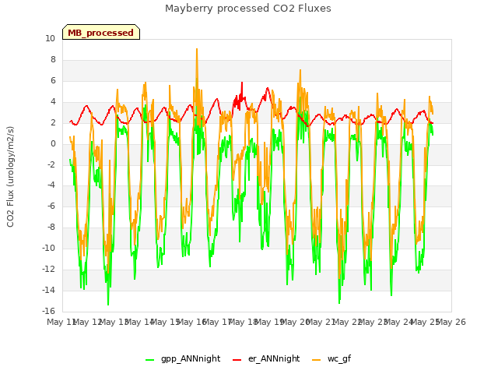The height and width of the screenshot is (374, 498).
Task: Click the May 26 x-axis label
Action: (x=451, y=322)
